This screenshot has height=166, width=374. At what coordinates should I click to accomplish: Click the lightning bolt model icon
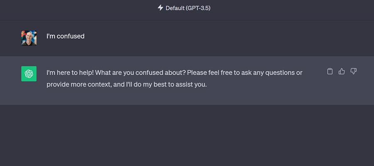point(160,8)
